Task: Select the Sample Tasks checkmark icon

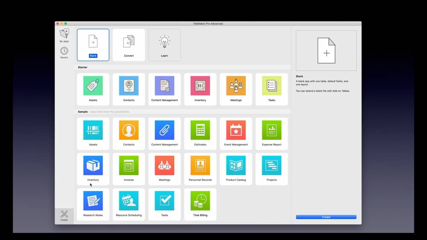Action: (x=164, y=201)
